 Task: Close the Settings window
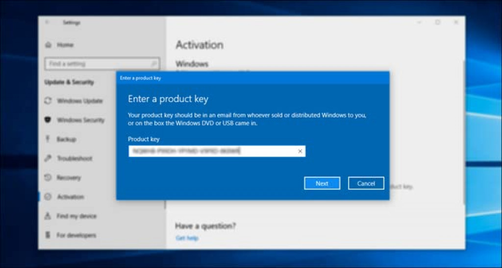click(x=456, y=23)
